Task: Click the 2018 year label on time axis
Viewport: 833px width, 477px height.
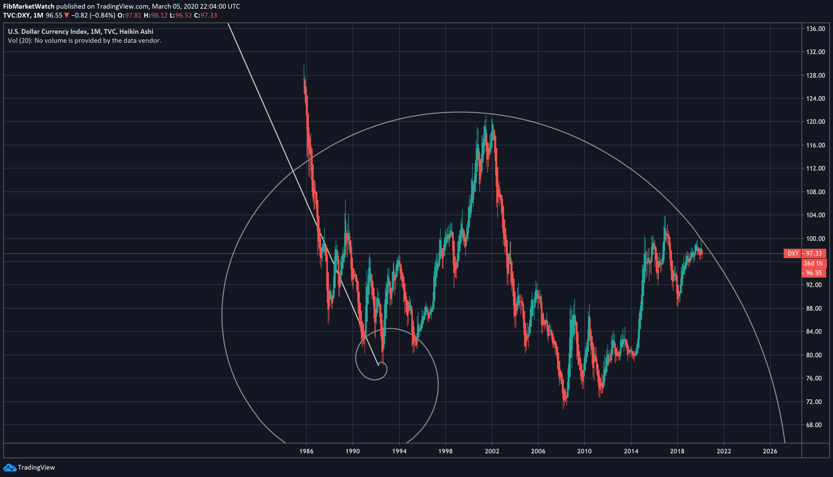Action: 677,451
